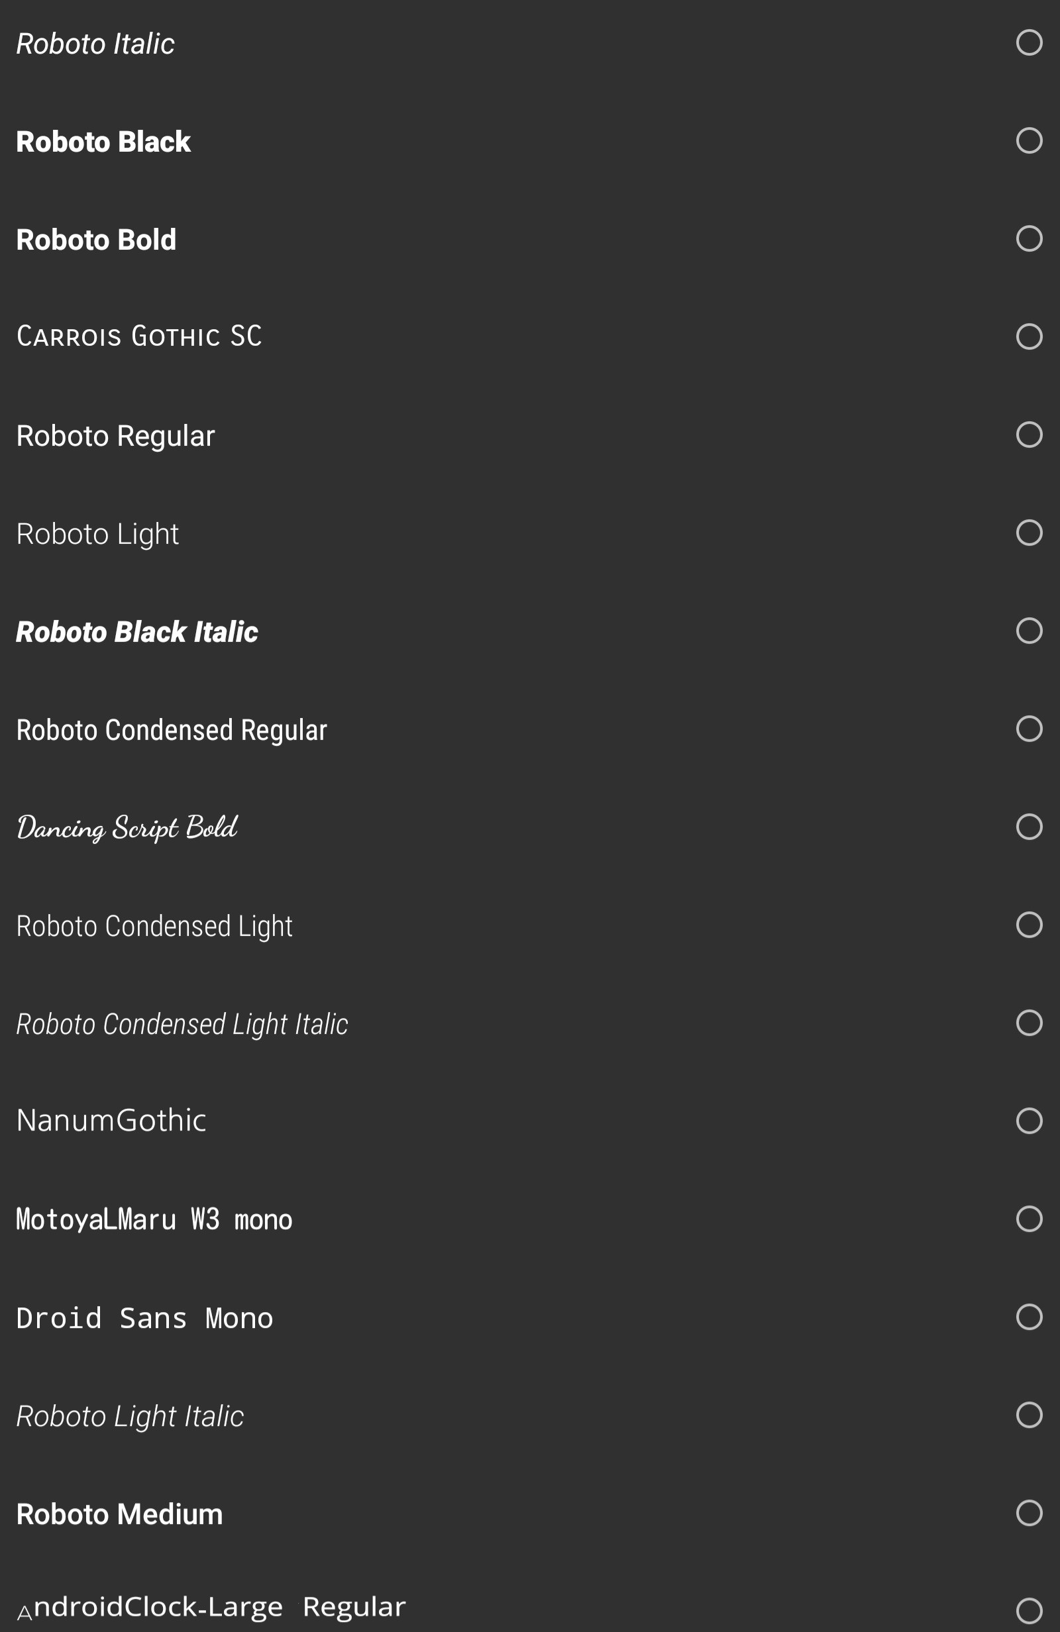Select Roboto Condensed Light radio button

pos(1028,925)
